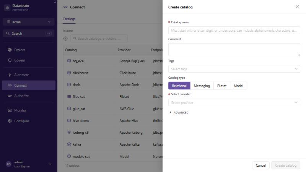The height and width of the screenshot is (172, 306).
Task: Click the hive_demo database icon
Action: click(x=69, y=120)
